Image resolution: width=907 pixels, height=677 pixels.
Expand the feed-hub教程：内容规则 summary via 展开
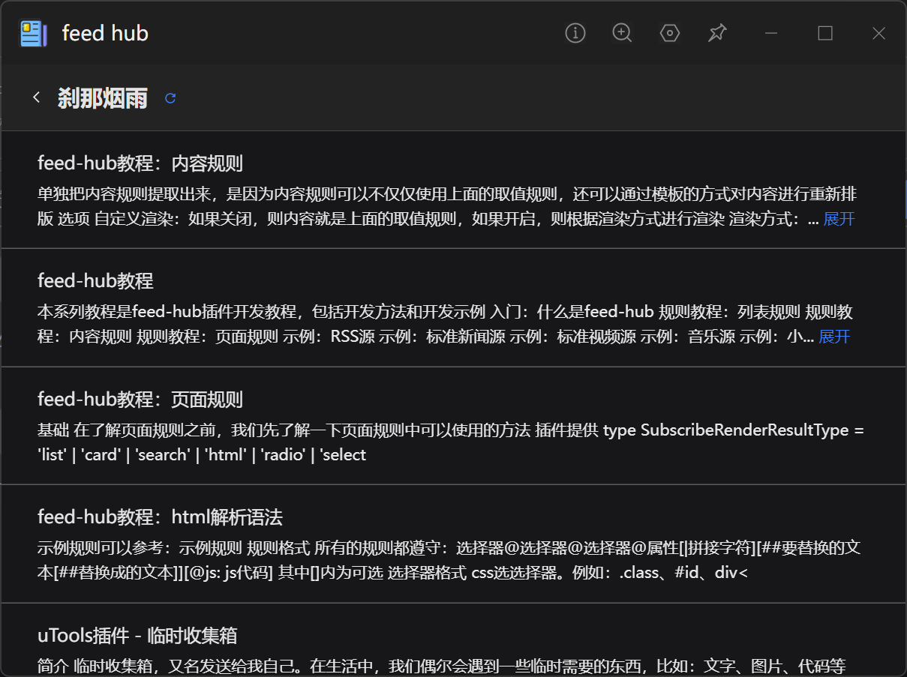pos(839,219)
